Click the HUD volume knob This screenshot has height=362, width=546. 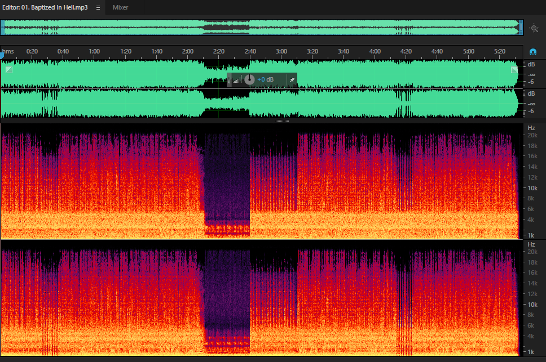click(x=249, y=79)
